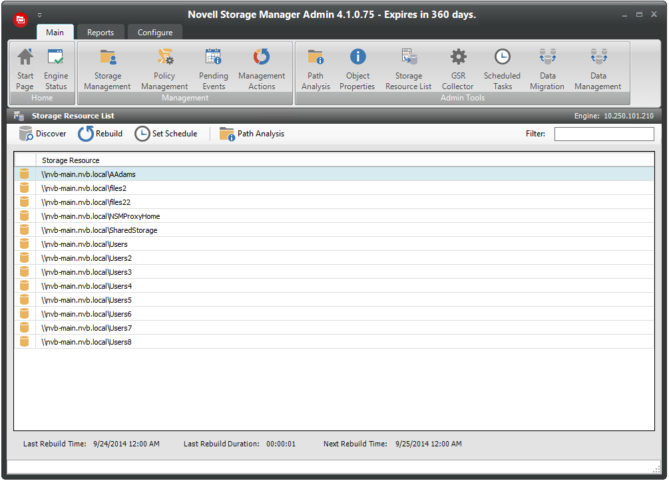Select the \\nvb-main.nvb.local\files2 row
This screenshot has height=481, width=669.
(x=334, y=188)
